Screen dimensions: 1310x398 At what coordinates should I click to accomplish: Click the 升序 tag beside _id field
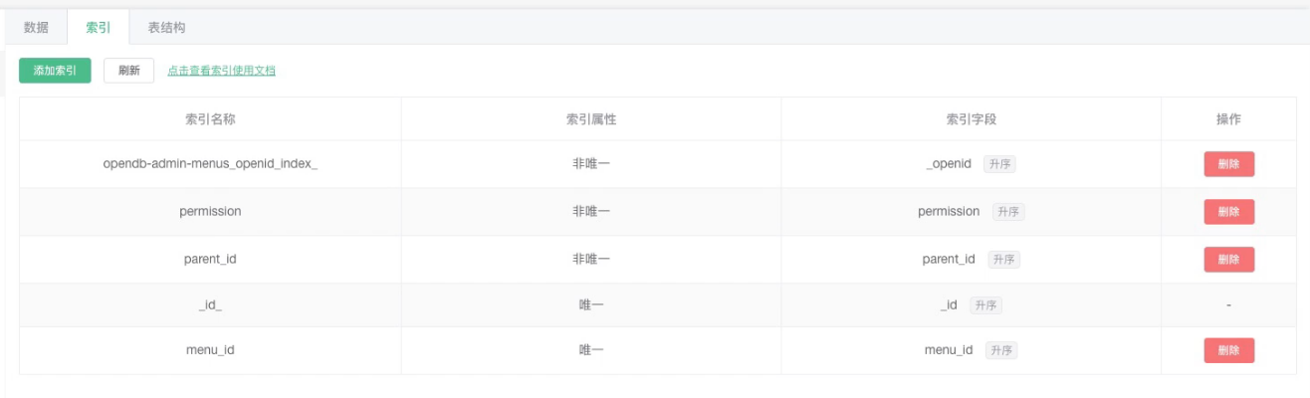click(985, 305)
